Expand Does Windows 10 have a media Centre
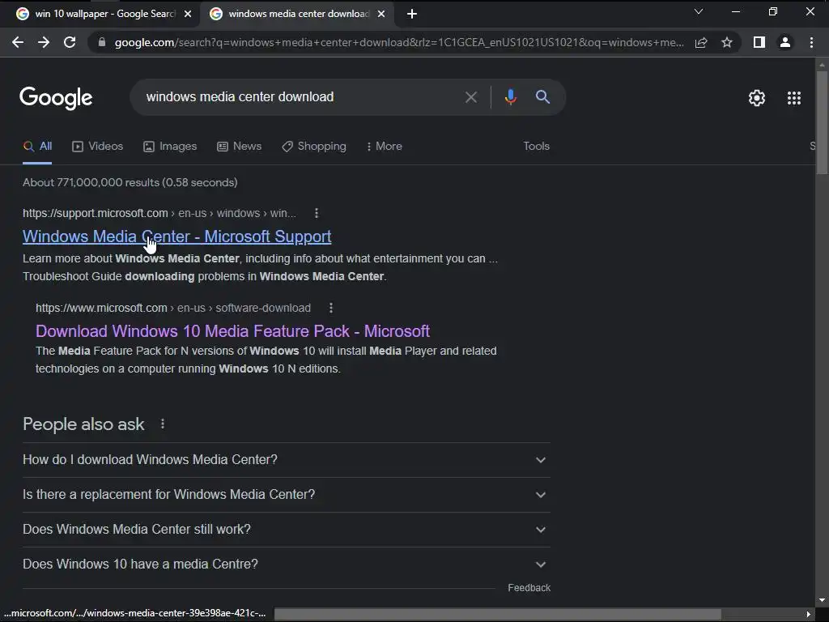 287,564
